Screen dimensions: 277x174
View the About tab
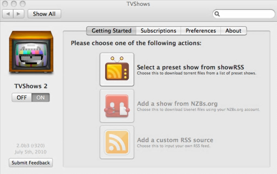[233, 31]
